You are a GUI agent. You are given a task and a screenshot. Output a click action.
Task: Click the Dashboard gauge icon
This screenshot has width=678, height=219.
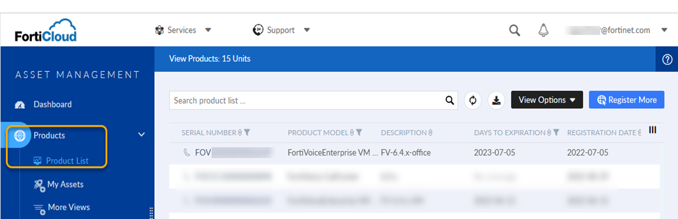point(20,105)
